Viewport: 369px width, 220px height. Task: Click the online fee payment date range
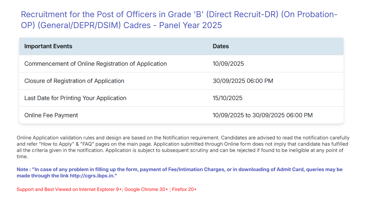[x=263, y=115]
